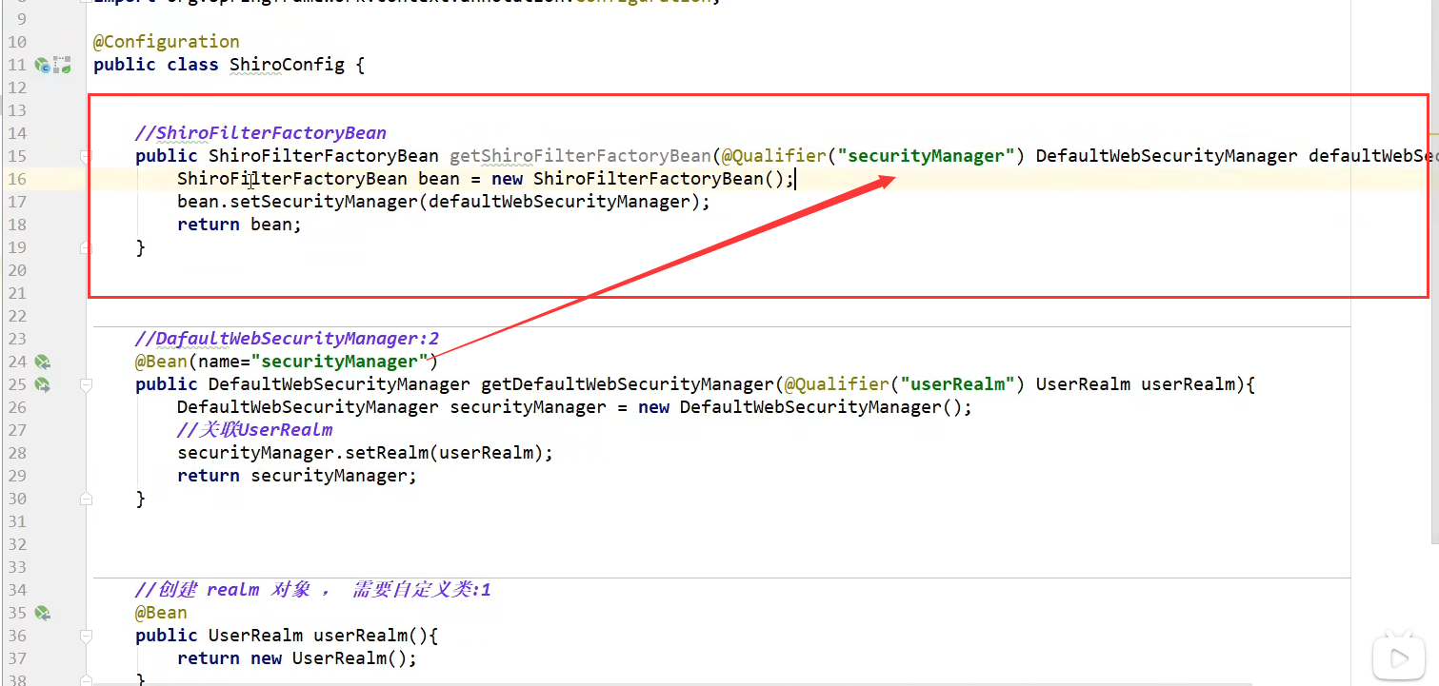This screenshot has height=686, width=1439.
Task: Click the fold end marker at line 19
Action: [86, 247]
